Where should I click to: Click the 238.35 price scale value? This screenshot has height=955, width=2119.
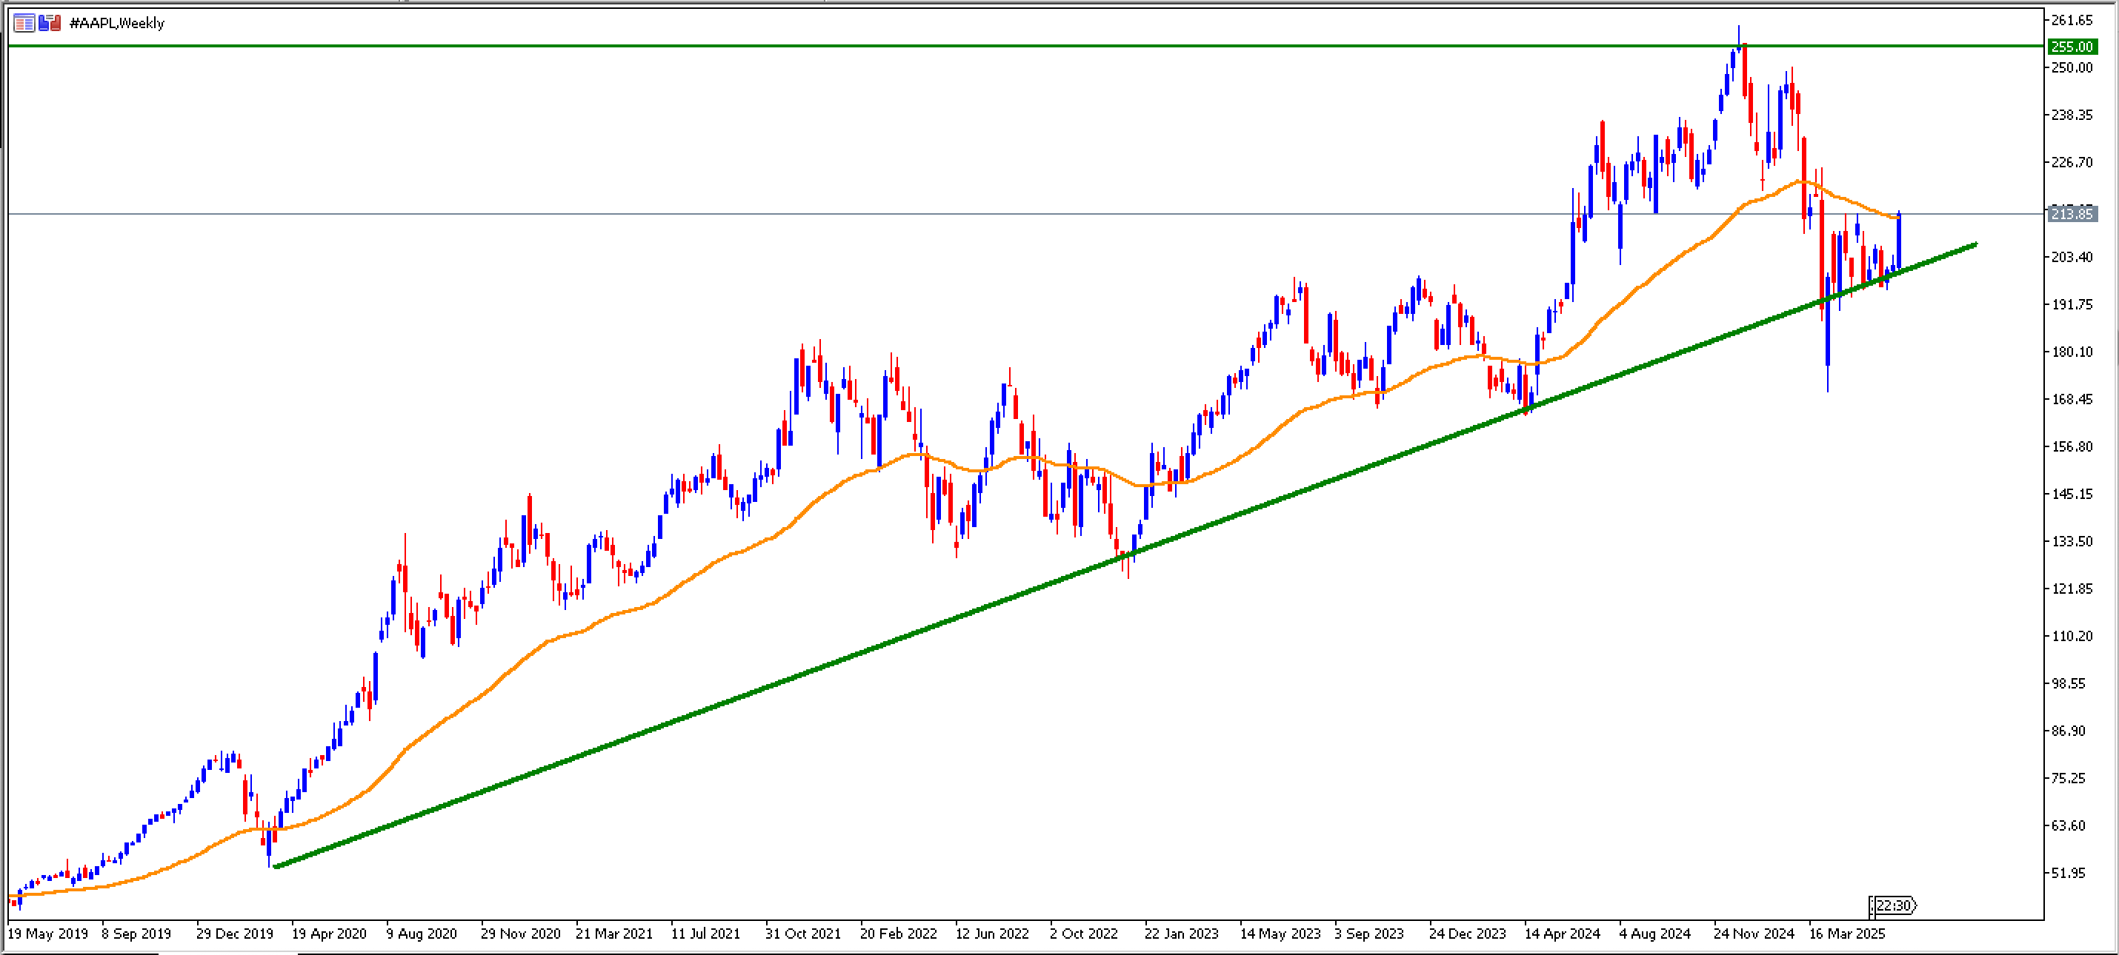point(2072,115)
